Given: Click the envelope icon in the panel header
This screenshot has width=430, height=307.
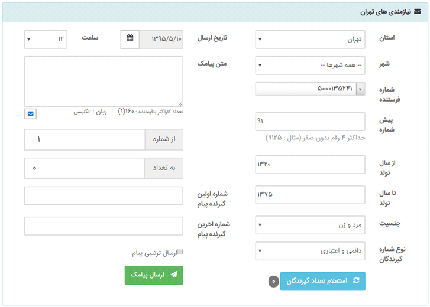Looking at the screenshot, I should point(417,11).
